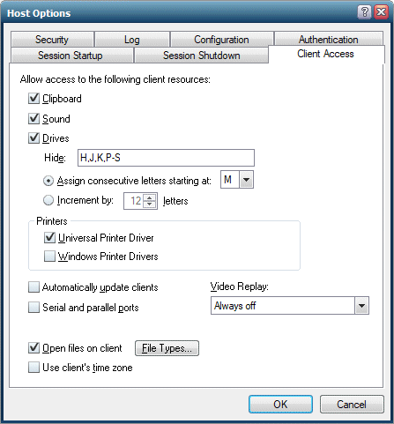Viewport: 394px width, 424px height.
Task: Toggle Universal Printer Driver checkbox
Action: (49, 238)
